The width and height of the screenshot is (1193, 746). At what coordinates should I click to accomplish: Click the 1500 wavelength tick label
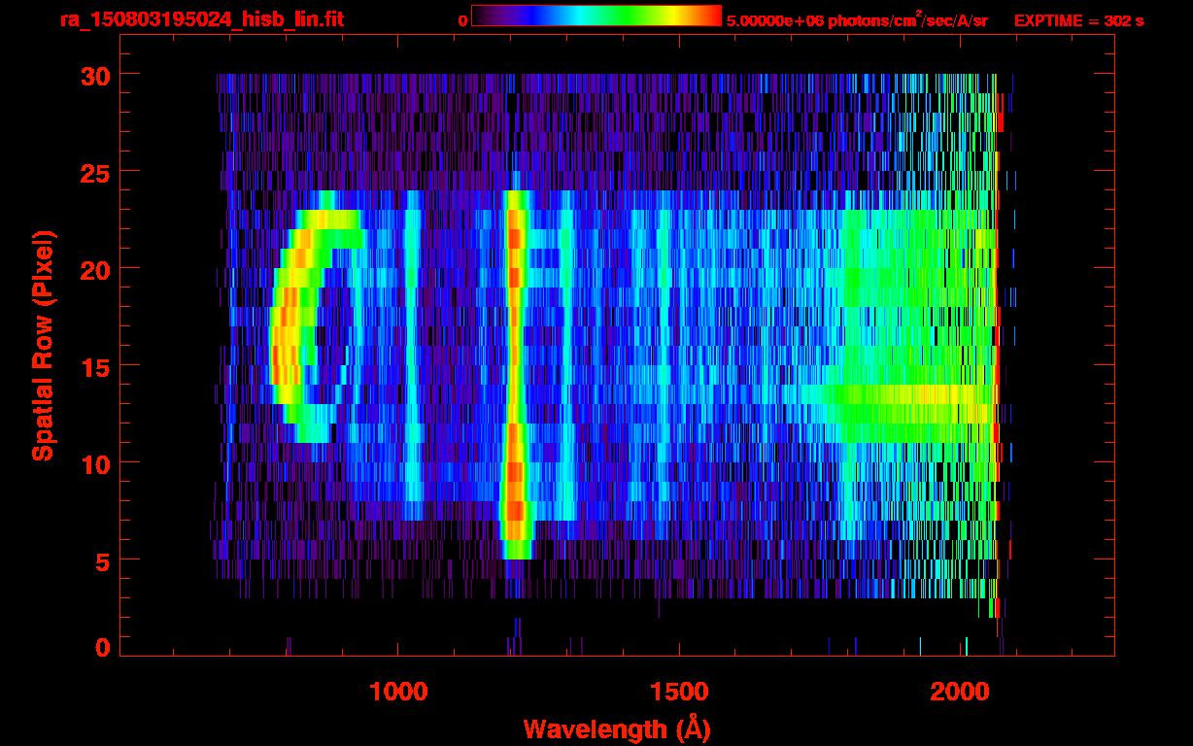(x=679, y=692)
